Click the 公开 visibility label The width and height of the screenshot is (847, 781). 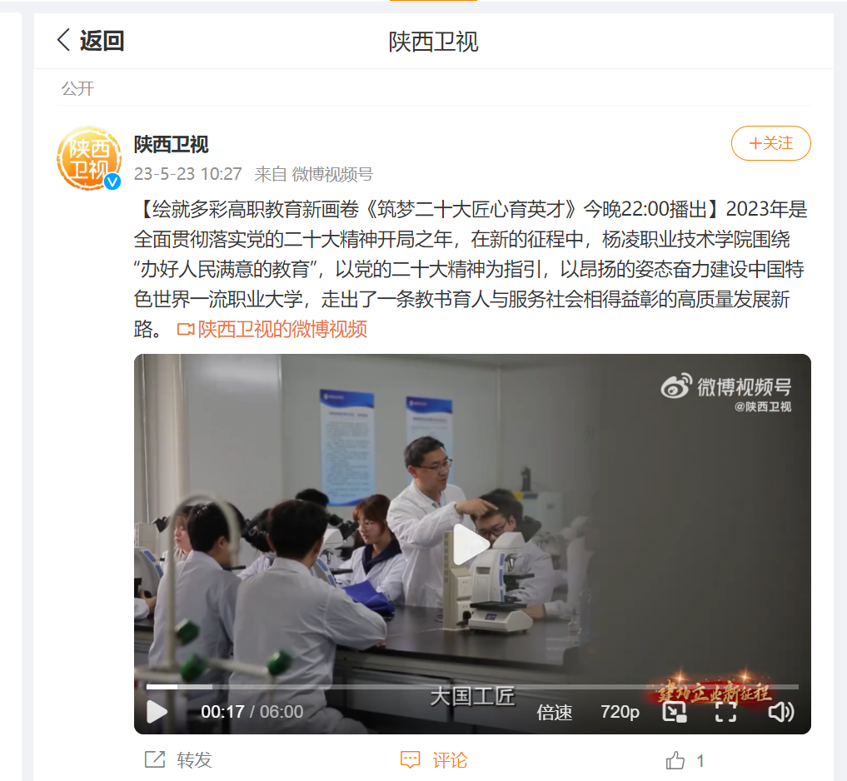pos(77,88)
